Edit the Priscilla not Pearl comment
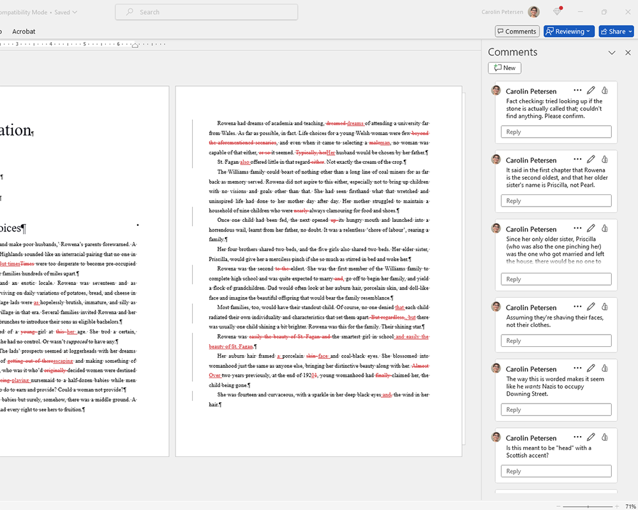Image resolution: width=638 pixels, height=510 pixels. 591,159
